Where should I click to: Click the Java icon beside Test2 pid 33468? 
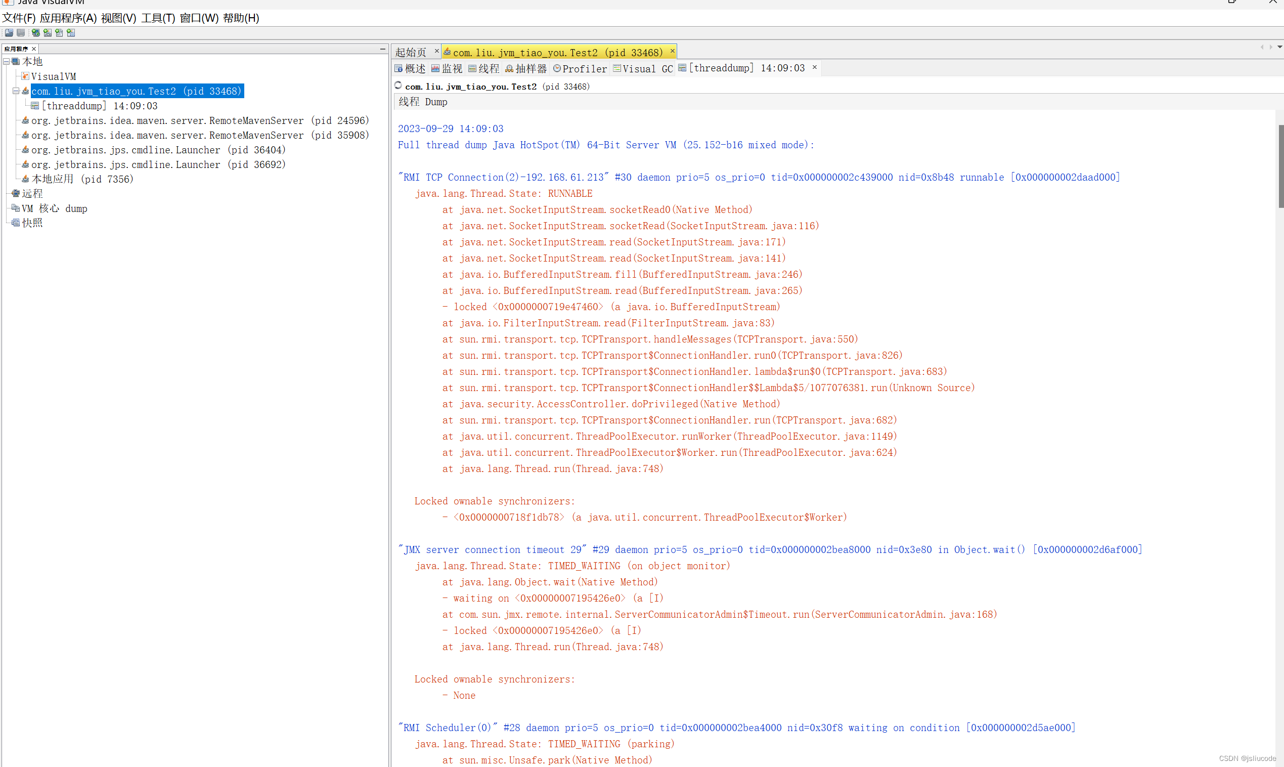[25, 91]
